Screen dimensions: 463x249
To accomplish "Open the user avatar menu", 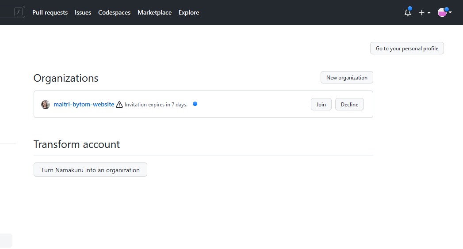I will tap(442, 12).
